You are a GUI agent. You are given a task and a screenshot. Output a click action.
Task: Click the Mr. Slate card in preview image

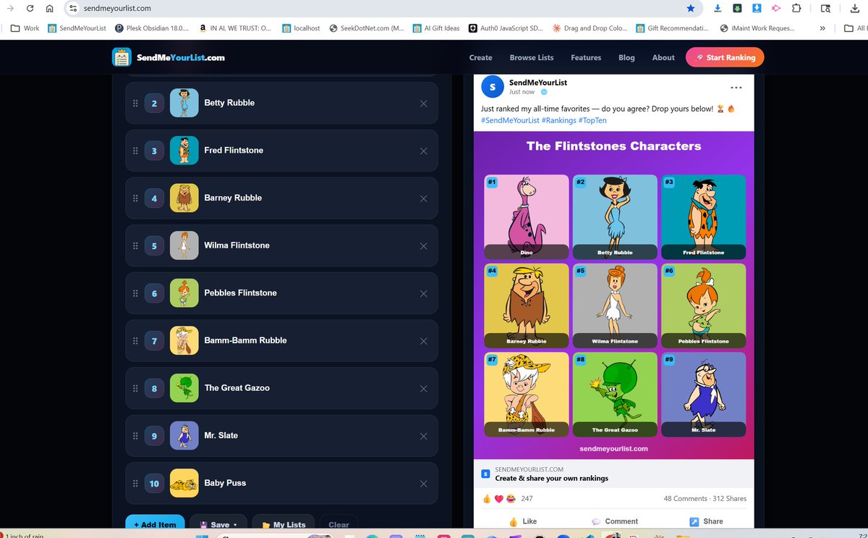pos(703,394)
